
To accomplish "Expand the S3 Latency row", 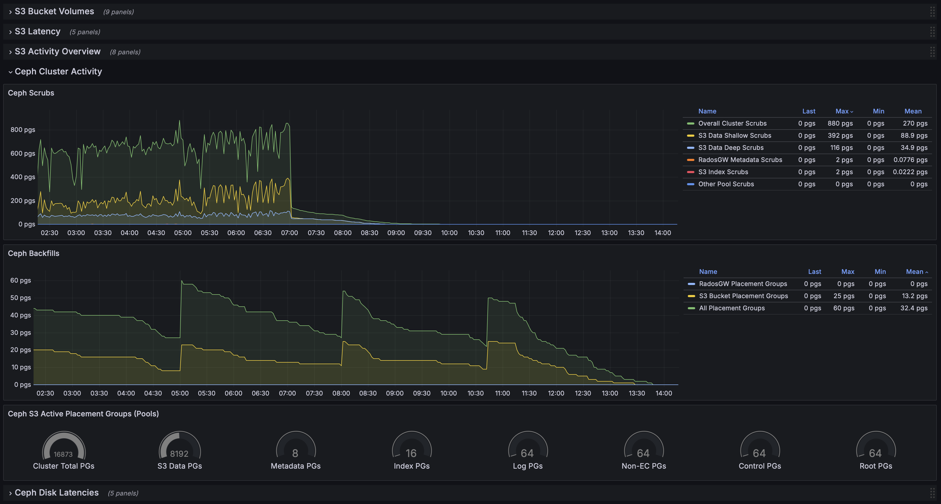I will click(x=37, y=32).
